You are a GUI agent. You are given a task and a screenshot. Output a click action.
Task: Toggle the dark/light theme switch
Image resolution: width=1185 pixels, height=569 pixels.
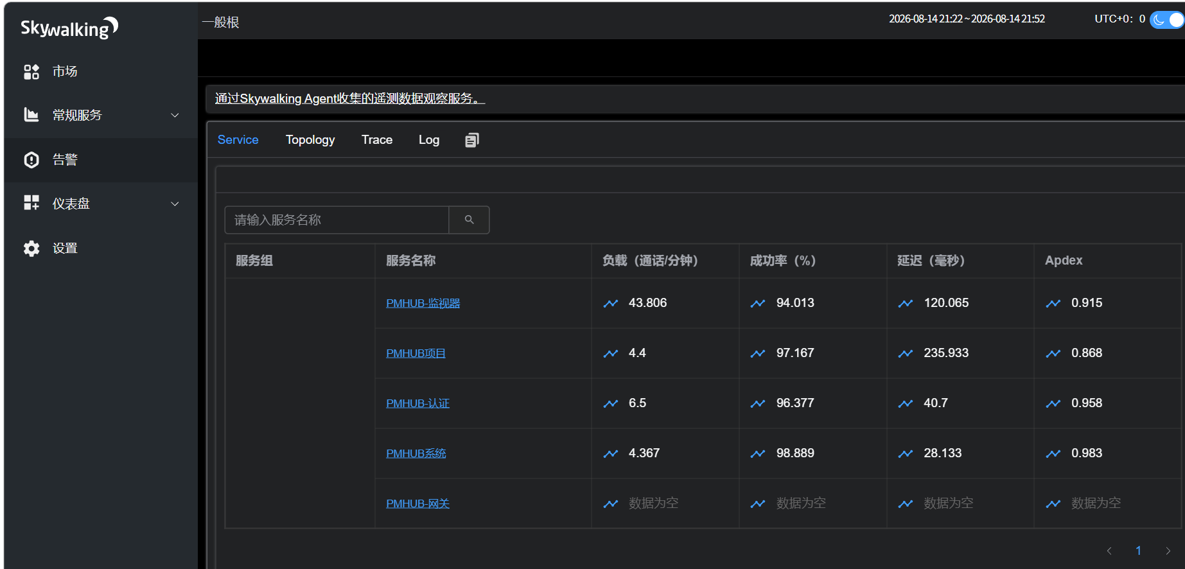(1167, 20)
